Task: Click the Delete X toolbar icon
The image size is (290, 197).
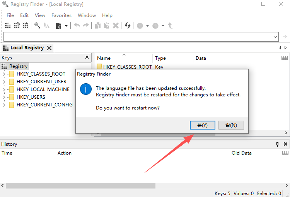Action: 116,25
